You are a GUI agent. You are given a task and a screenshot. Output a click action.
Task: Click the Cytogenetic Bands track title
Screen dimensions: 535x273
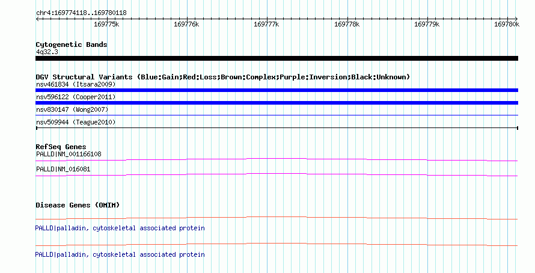72,44
